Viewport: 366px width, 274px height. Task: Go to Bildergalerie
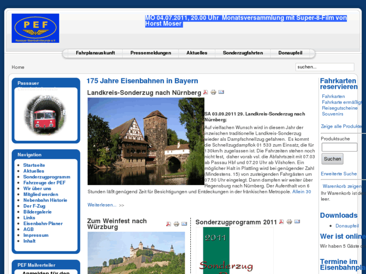pyautogui.click(x=37, y=212)
